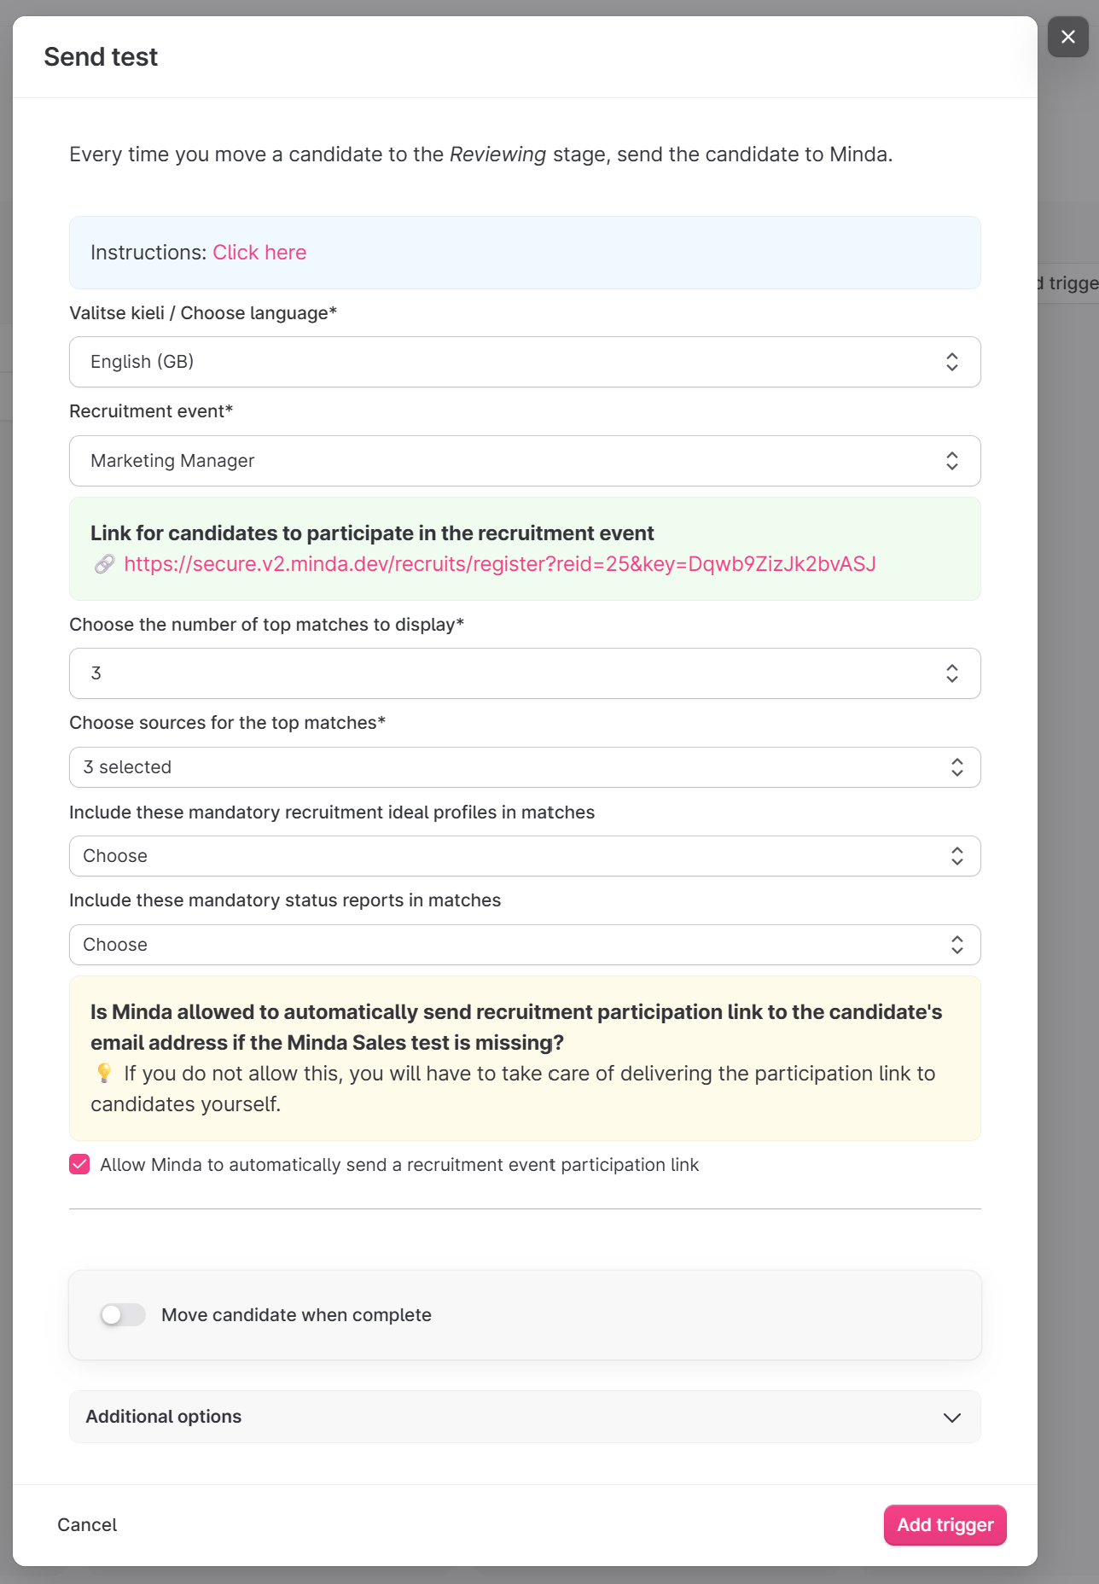The width and height of the screenshot is (1099, 1584).
Task: Uncheck Allow Minda to automatically send link
Action: tap(79, 1165)
